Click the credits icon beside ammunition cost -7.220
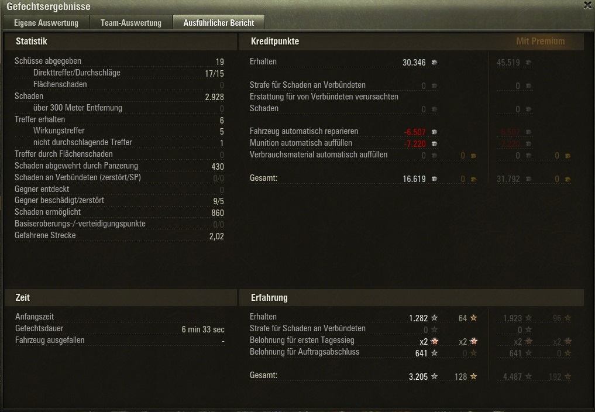Viewport: 595px width, 412px height. pos(435,144)
